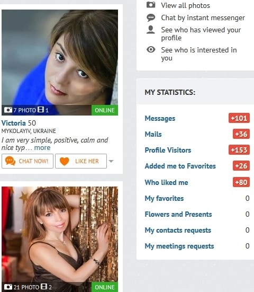Expand the dropdown arrow next to Like Her
The height and width of the screenshot is (292, 254).
point(111,161)
